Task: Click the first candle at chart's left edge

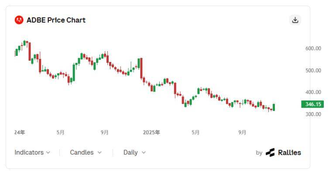Action: point(16,52)
